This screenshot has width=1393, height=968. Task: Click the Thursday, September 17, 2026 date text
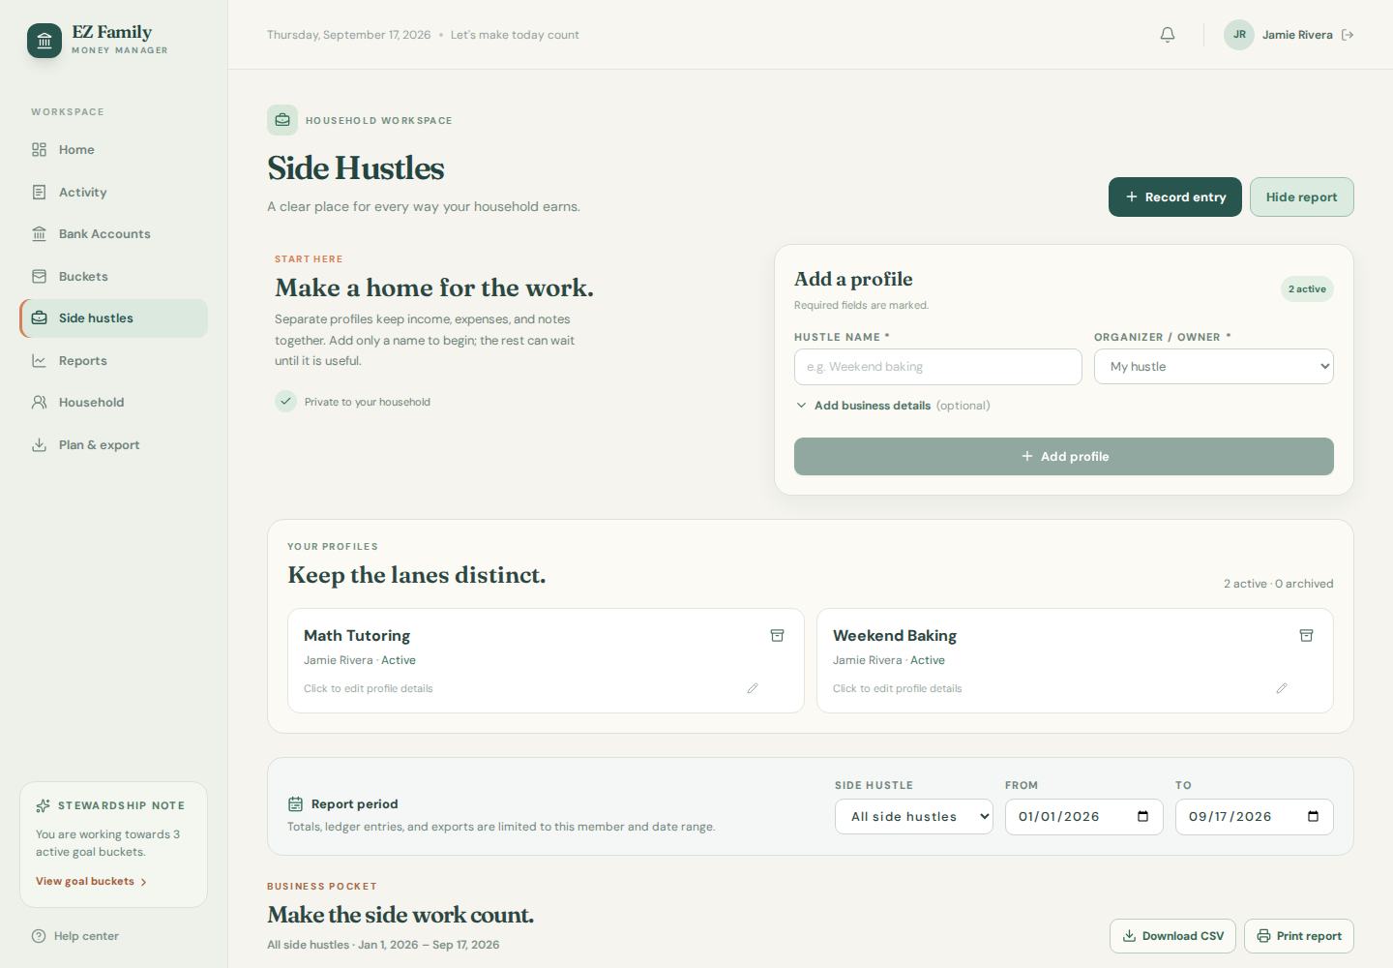click(x=349, y=35)
